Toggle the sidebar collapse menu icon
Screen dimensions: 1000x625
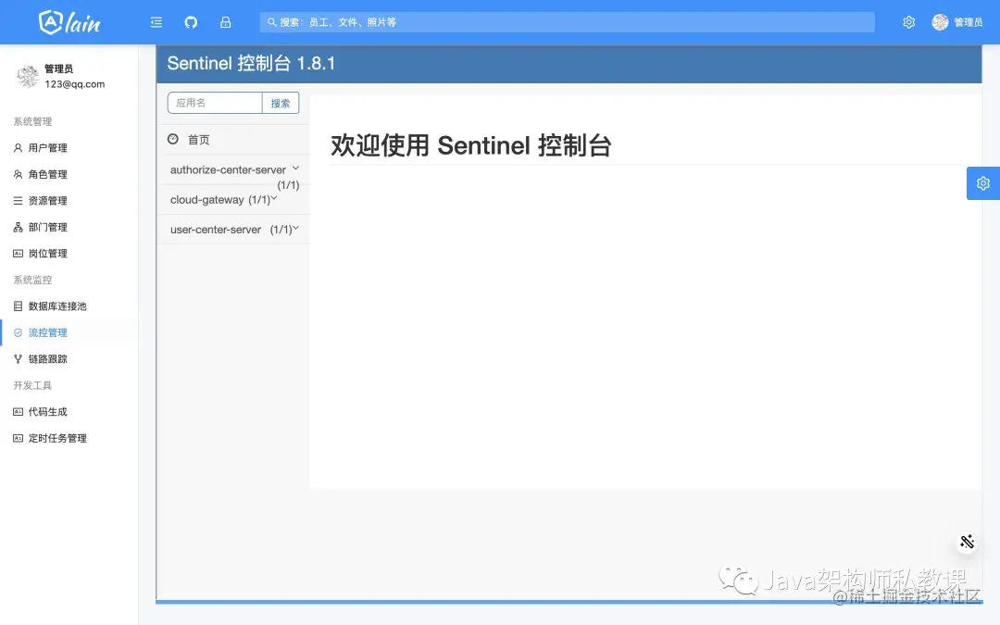tap(156, 22)
